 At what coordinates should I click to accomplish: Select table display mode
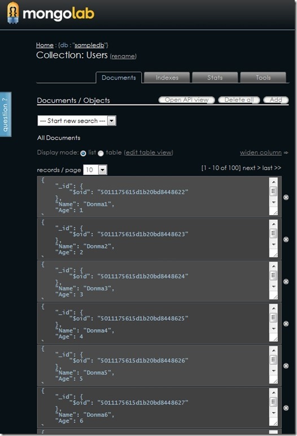click(101, 153)
